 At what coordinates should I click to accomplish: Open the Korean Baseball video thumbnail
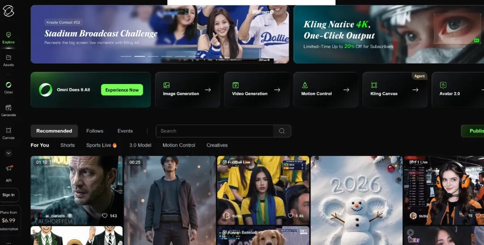click(x=264, y=236)
